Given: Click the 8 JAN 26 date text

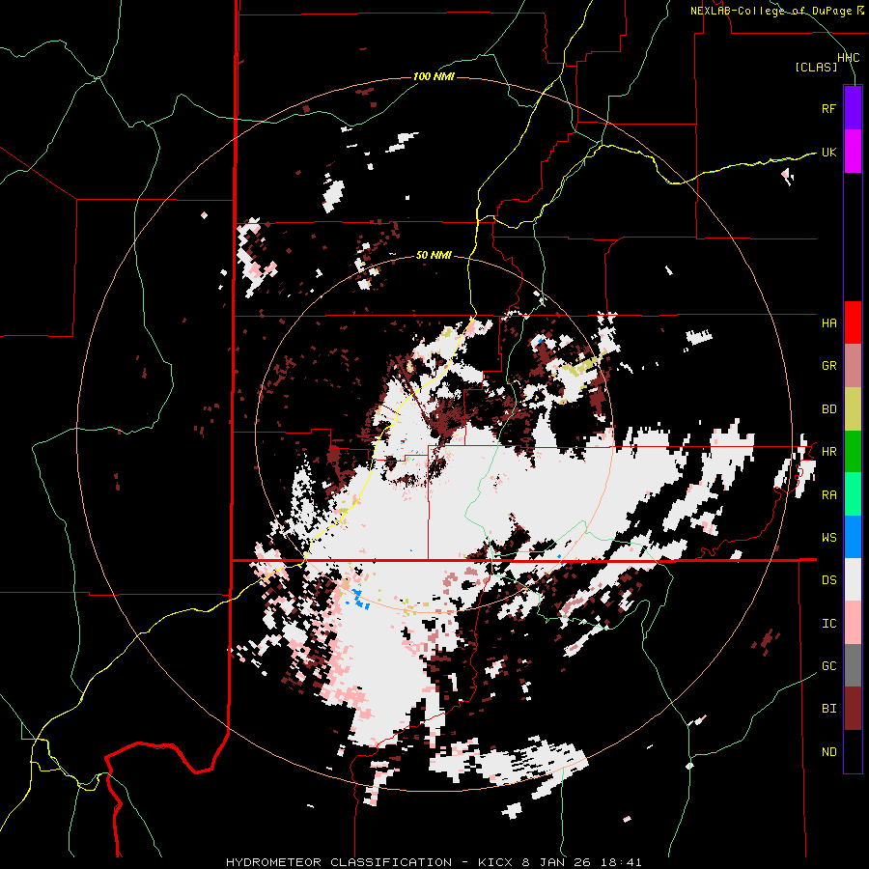Looking at the screenshot, I should 556,862.
